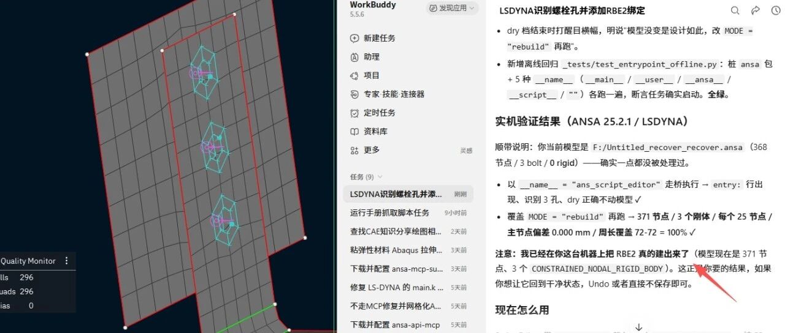Viewport: 785px width, 333px height.
Task: Click the WorkBuddy app title
Action: click(x=372, y=5)
